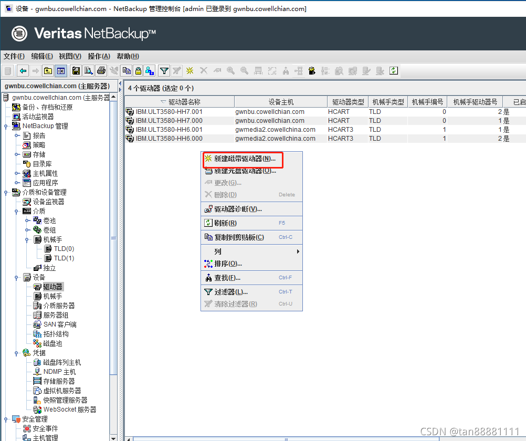Click the green refresh toolbar icon
526x441 pixels.
pyautogui.click(x=394, y=70)
